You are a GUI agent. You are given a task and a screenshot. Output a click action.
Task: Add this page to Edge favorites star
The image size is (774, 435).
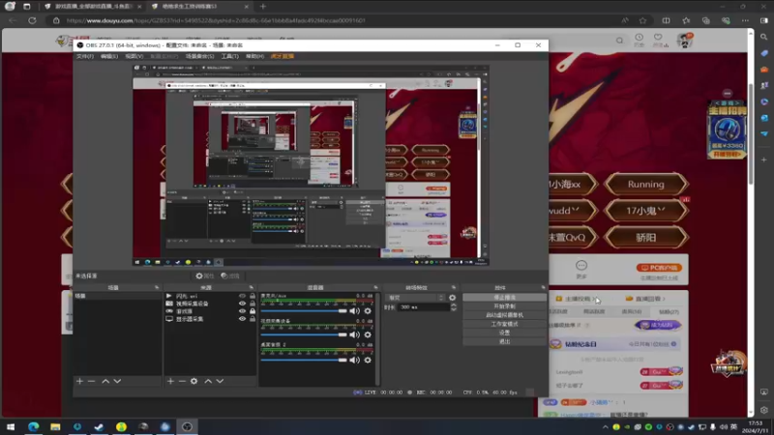(642, 20)
